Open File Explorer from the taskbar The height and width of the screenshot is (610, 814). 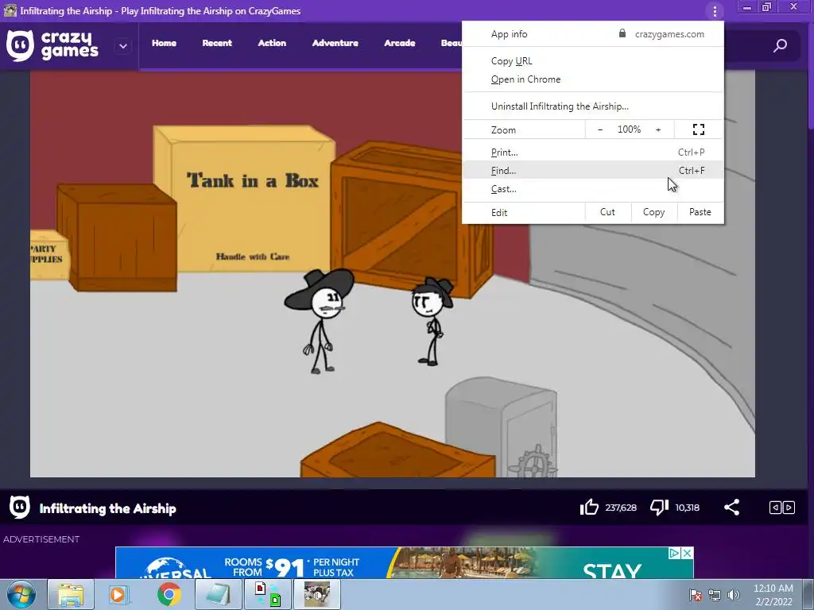tap(71, 594)
